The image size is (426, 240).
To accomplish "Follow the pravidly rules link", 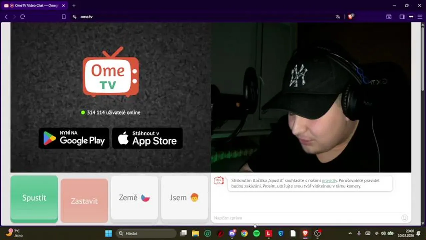I will pyautogui.click(x=329, y=180).
